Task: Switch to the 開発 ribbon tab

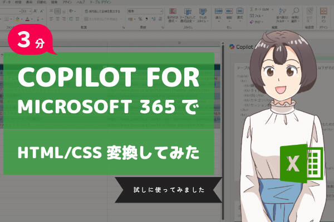Action: (55, 2)
